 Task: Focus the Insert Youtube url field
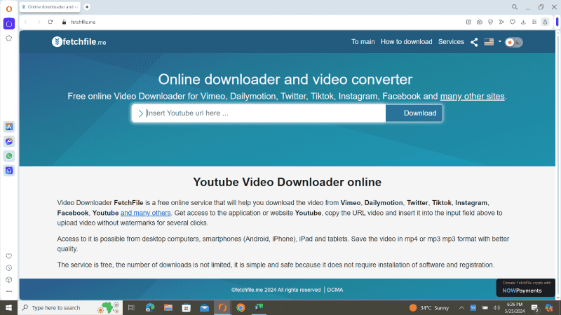click(259, 113)
